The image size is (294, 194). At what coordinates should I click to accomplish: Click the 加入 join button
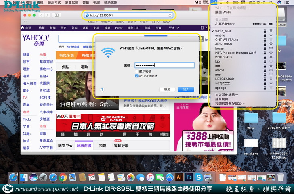(x=186, y=89)
